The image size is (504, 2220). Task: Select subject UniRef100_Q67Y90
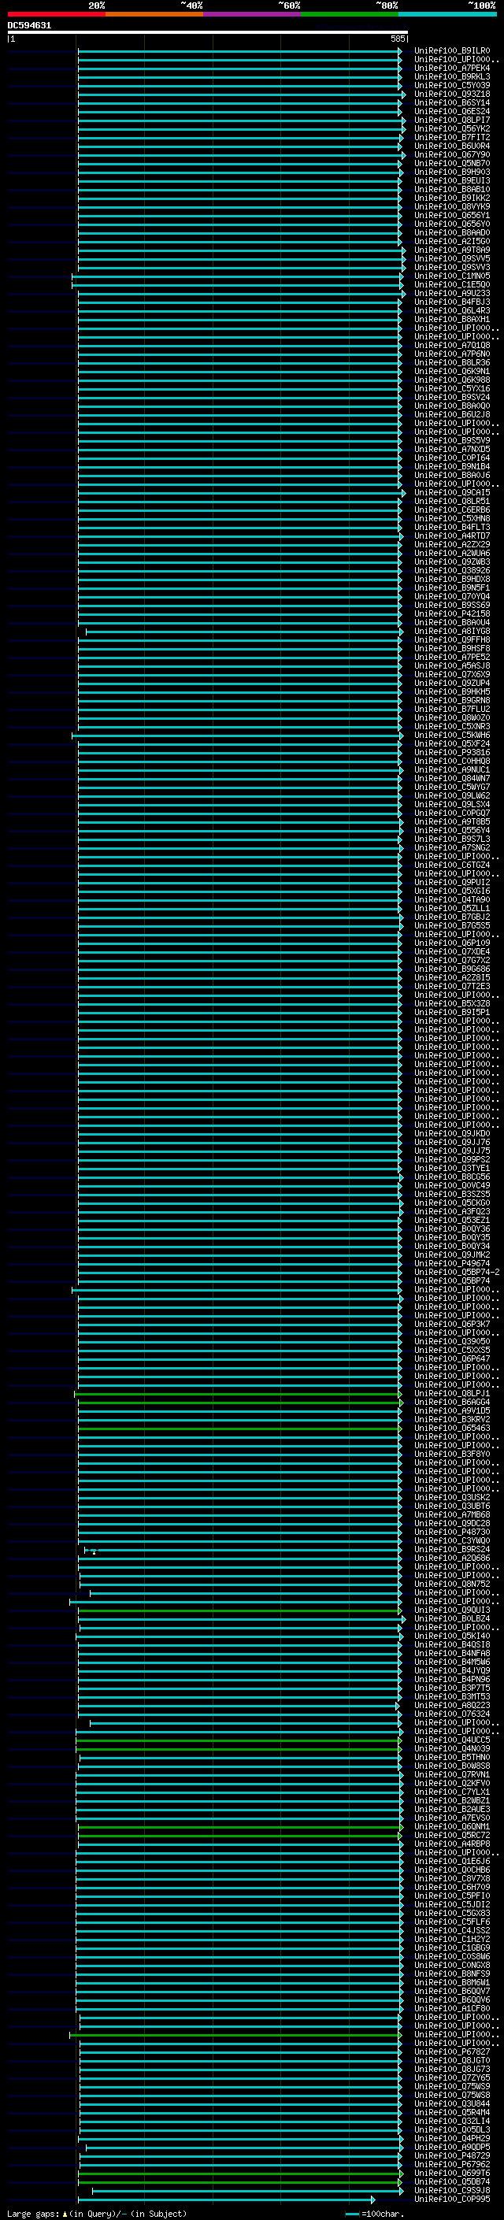[451, 154]
